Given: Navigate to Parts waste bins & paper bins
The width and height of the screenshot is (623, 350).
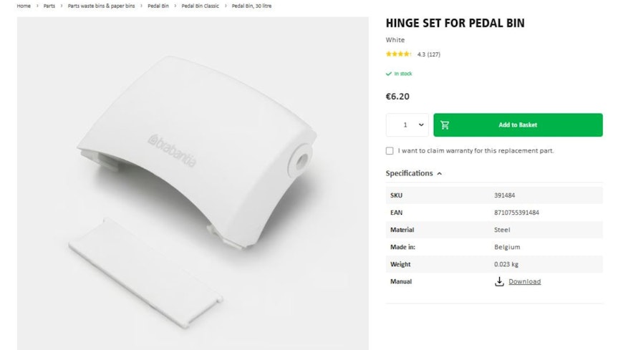Looking at the screenshot, I should pos(101,6).
